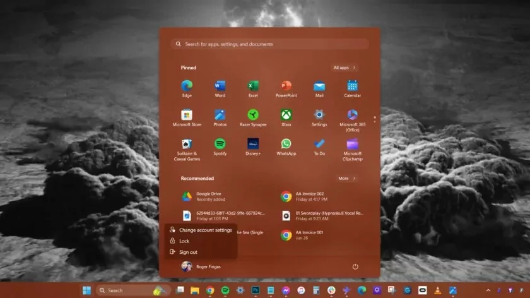Open iTunes music icon on taskbar
530x298 pixels.
pyautogui.click(x=301, y=290)
